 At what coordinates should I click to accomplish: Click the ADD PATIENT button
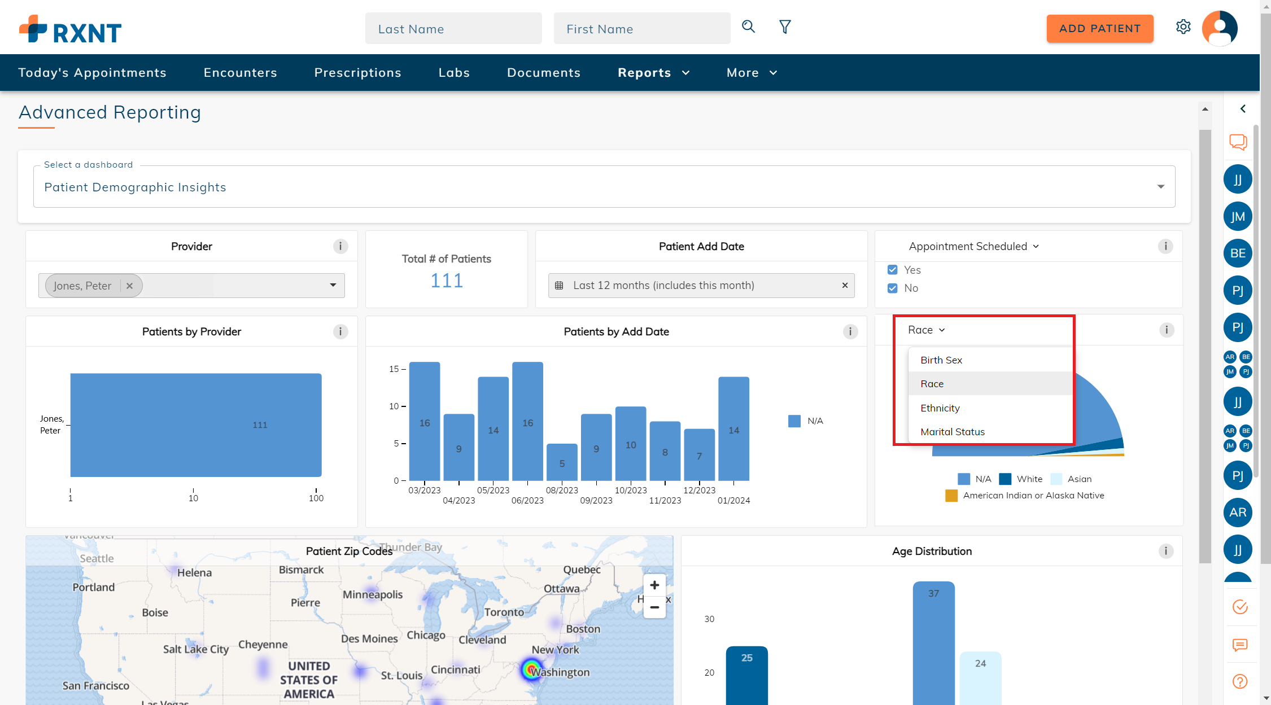pyautogui.click(x=1099, y=29)
